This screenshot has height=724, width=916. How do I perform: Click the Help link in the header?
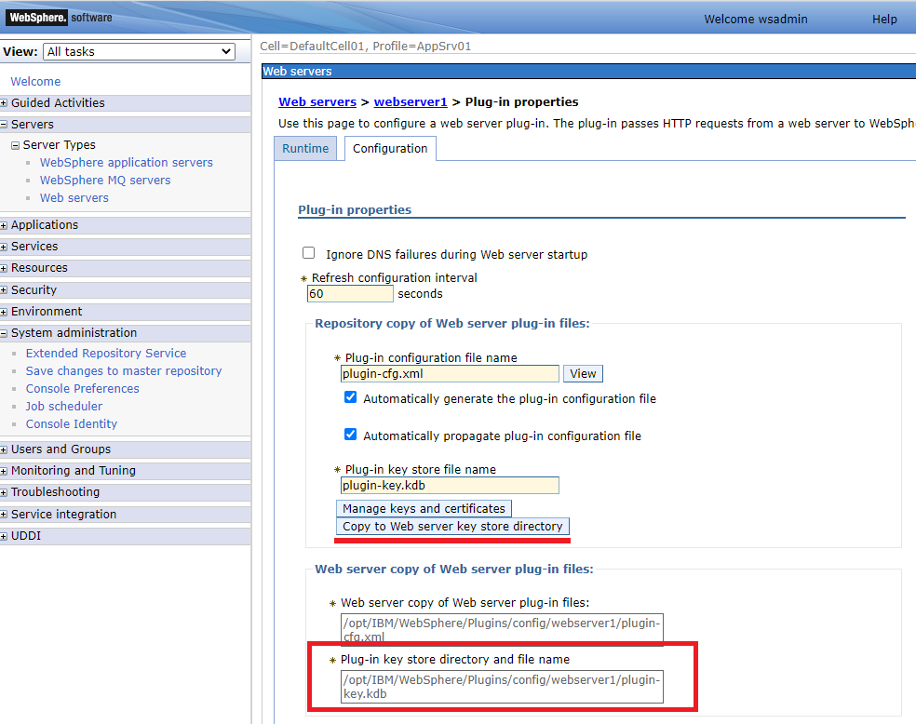[x=884, y=20]
